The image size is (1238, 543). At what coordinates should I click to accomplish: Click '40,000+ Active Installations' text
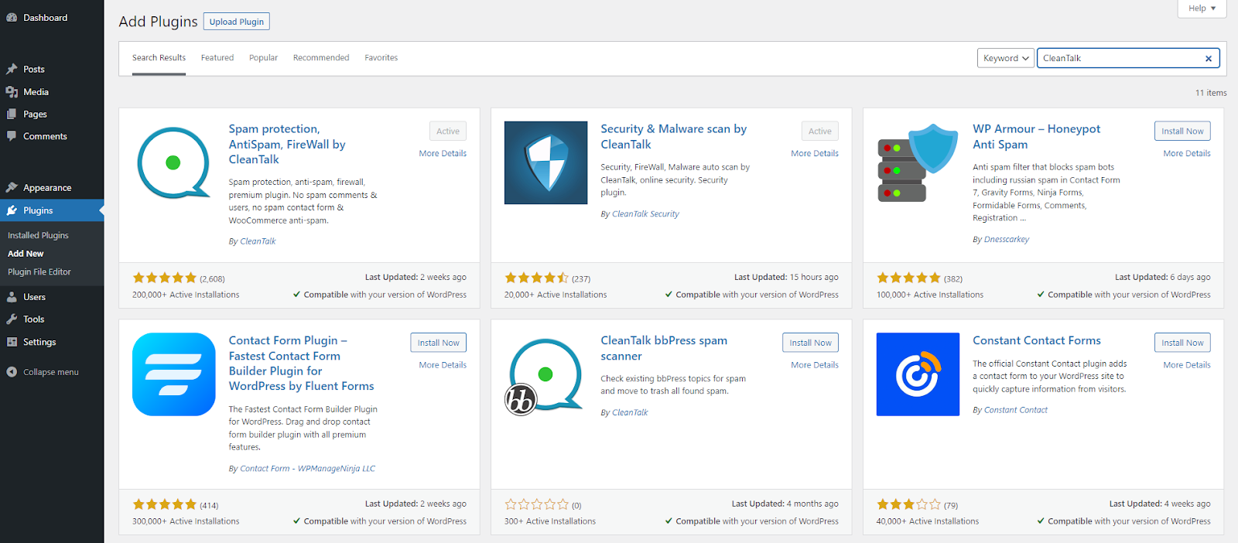tap(927, 521)
